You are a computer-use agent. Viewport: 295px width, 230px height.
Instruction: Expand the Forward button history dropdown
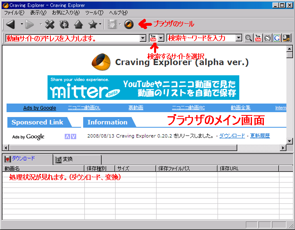41,24
